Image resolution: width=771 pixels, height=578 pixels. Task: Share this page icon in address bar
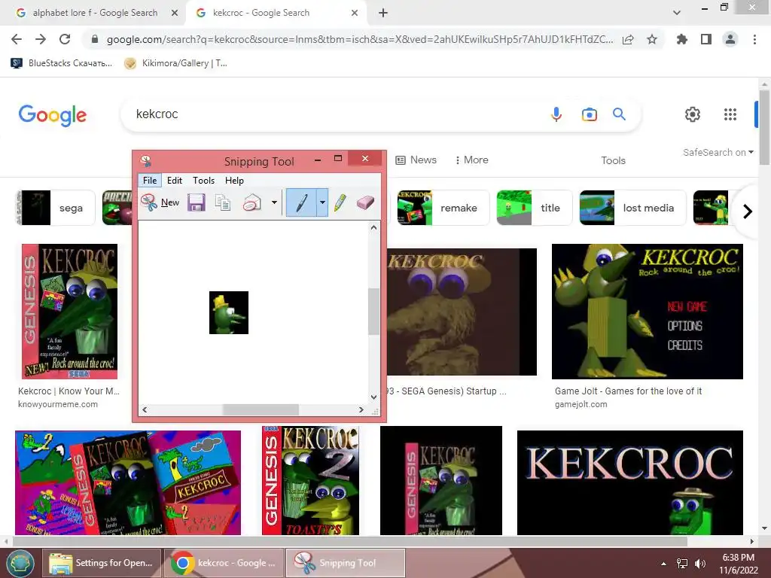(x=628, y=39)
